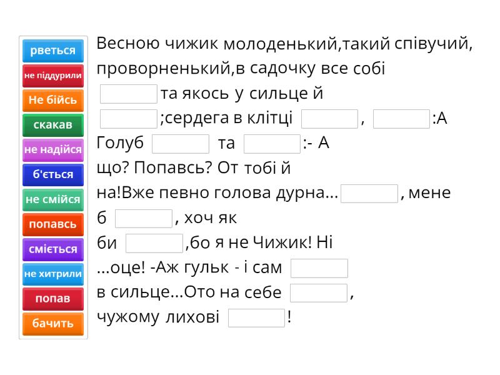Click the blank right after 'Голуб'

(x=181, y=143)
